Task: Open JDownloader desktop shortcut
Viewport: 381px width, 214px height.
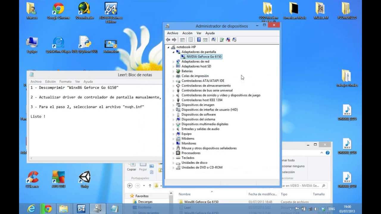Action: 85,11
